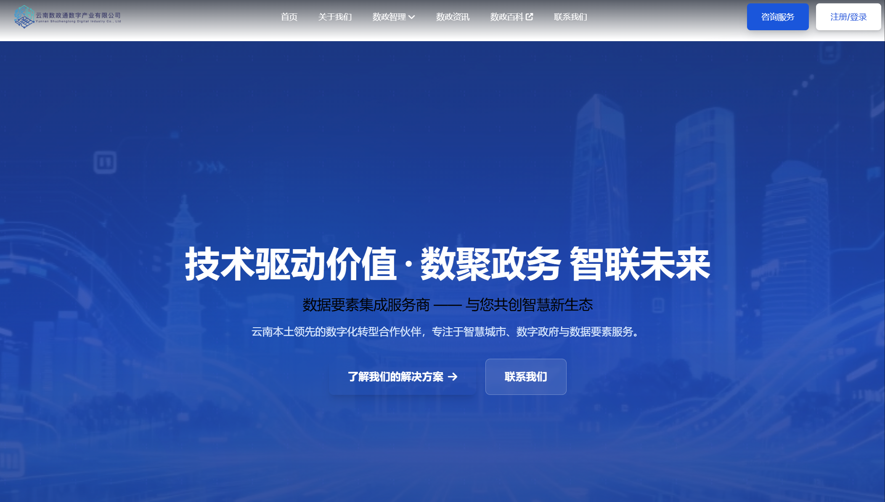Image resolution: width=885 pixels, height=502 pixels.
Task: Click 联系我们 in the top navigation bar
Action: tap(570, 17)
